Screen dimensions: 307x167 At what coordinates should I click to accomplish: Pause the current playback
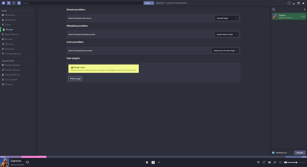pyautogui.click(x=153, y=162)
